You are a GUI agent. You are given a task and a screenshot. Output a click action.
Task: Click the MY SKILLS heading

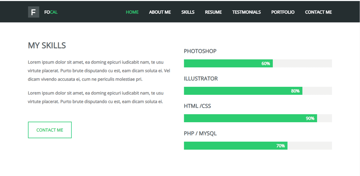pyautogui.click(x=47, y=45)
